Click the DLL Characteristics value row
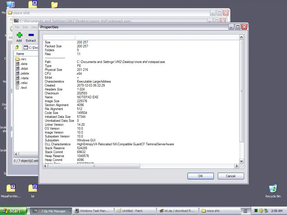The width and height of the screenshot is (287, 215). click(125, 144)
